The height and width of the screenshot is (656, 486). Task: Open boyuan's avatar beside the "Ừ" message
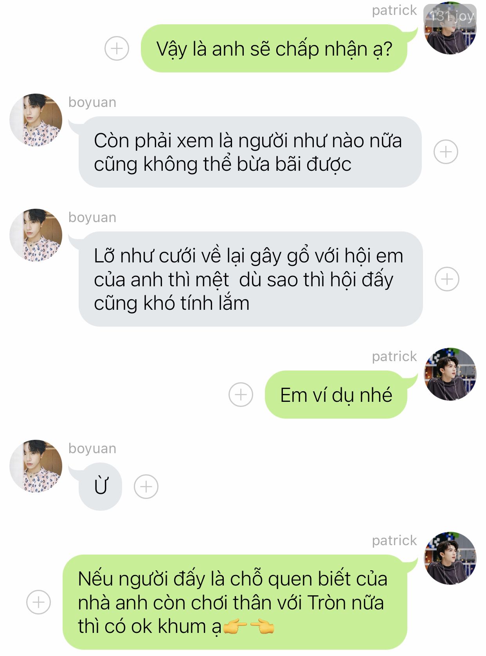36,466
